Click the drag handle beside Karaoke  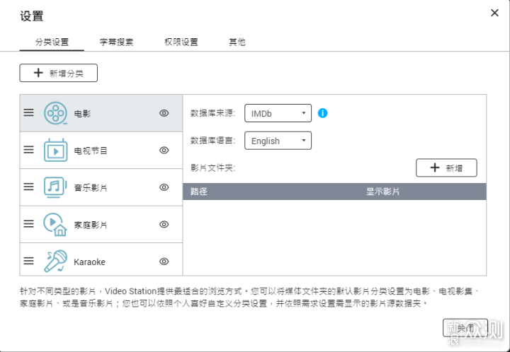[28, 261]
